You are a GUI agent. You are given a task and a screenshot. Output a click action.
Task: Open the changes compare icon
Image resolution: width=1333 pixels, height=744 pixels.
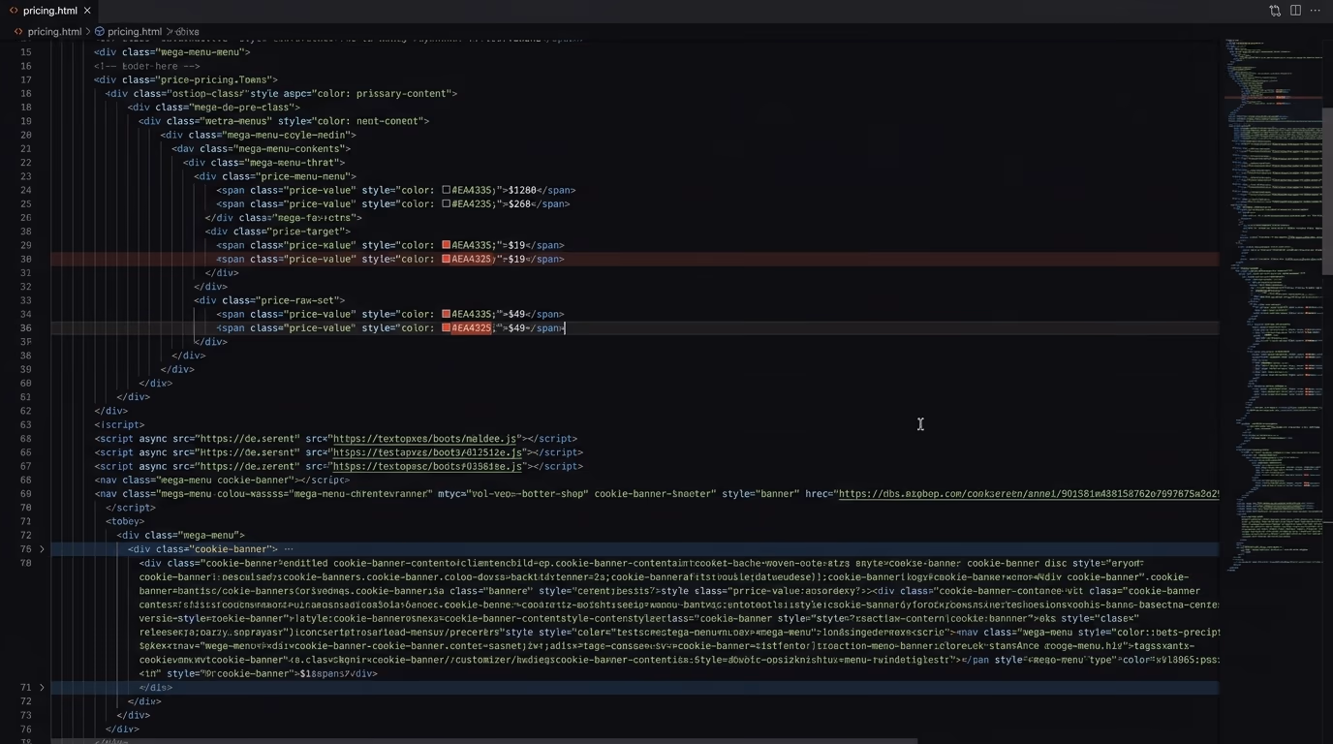tap(1275, 11)
